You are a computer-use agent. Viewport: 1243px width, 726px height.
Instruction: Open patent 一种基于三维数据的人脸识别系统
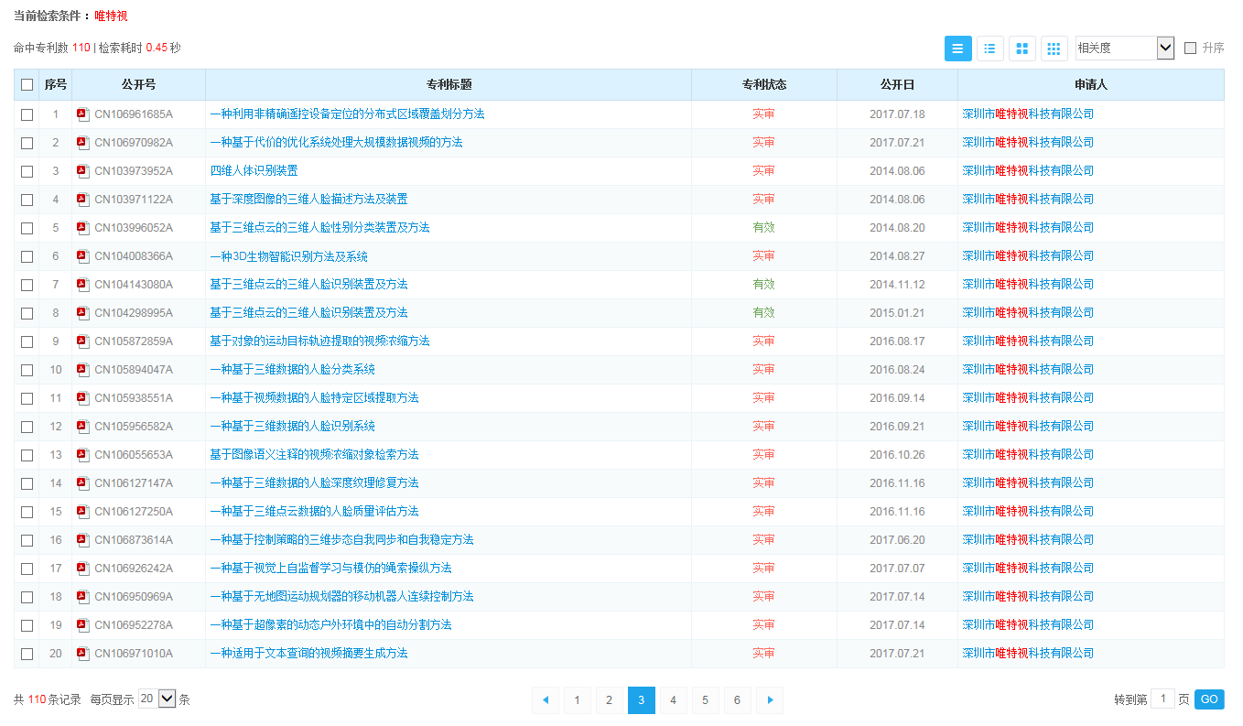coord(292,427)
